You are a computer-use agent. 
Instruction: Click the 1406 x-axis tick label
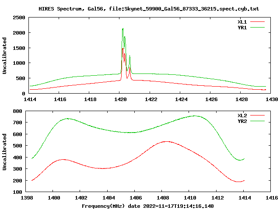136,198
